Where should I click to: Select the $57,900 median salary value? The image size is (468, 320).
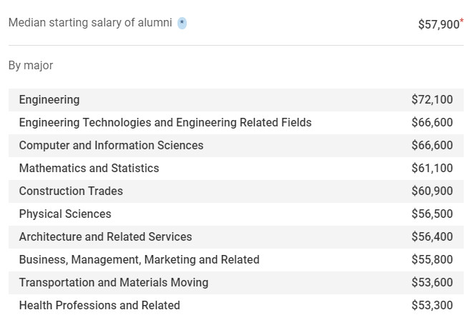pos(438,24)
